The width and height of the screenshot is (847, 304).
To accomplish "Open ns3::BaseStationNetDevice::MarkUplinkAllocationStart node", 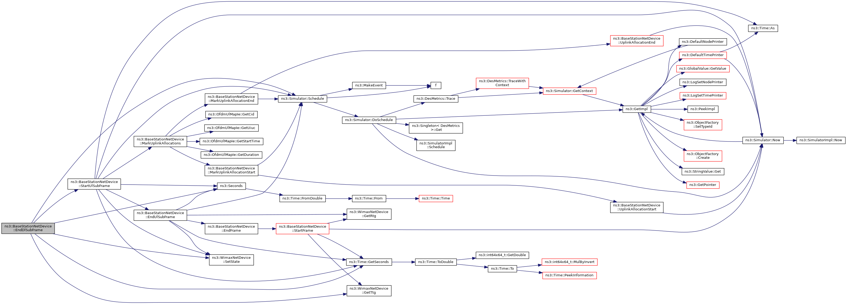I will [231, 170].
